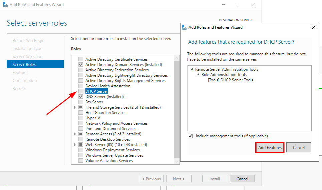Screen dimensions: 322x190
Task: Check Windows Server Update Services checkbox
Action: pyautogui.click(x=80, y=155)
